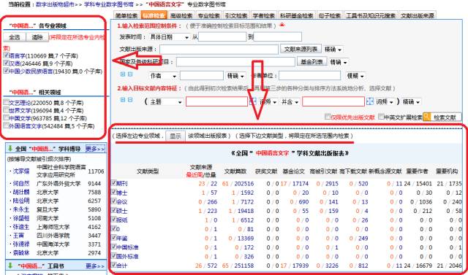The width and height of the screenshot is (468, 275).
Task: Open 词频 dropdown after second keyword field
Action: tap(385, 102)
